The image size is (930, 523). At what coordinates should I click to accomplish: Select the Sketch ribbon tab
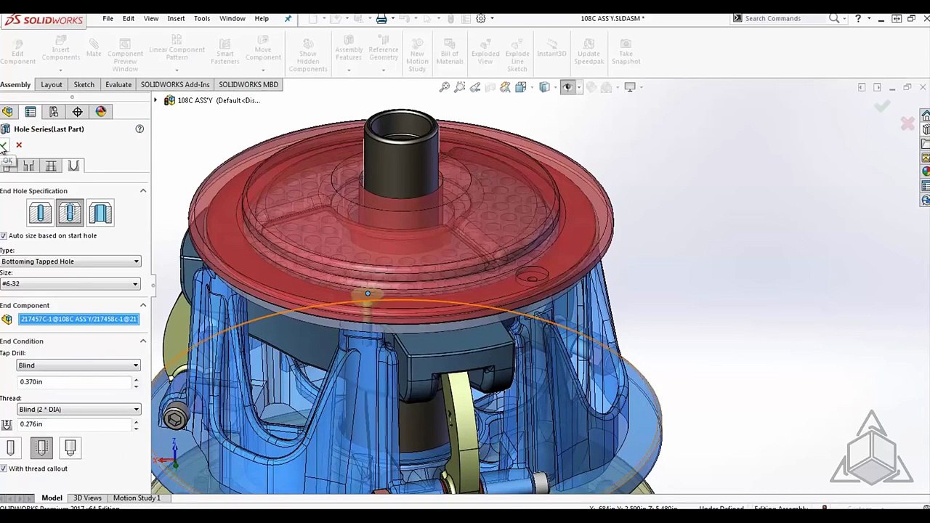pyautogui.click(x=84, y=85)
